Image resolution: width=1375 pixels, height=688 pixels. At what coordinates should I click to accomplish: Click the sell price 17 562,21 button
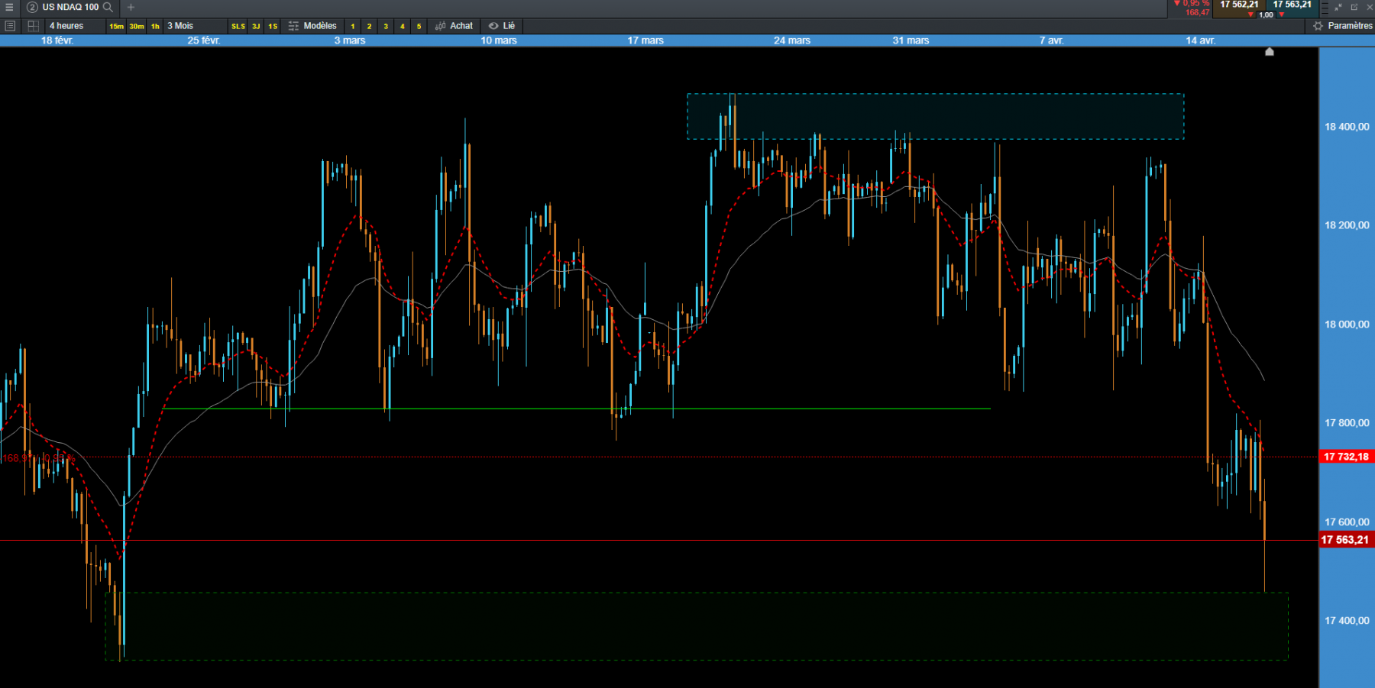click(1239, 5)
